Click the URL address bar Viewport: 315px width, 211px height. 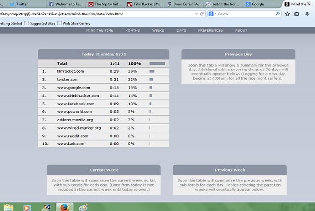tap(96, 14)
